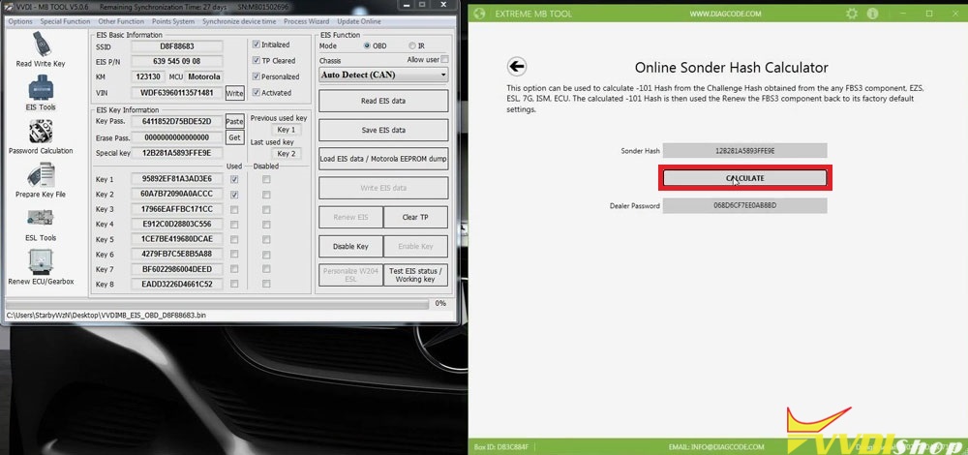Toggle the Personalized checkbox
The image size is (968, 455).
(257, 76)
